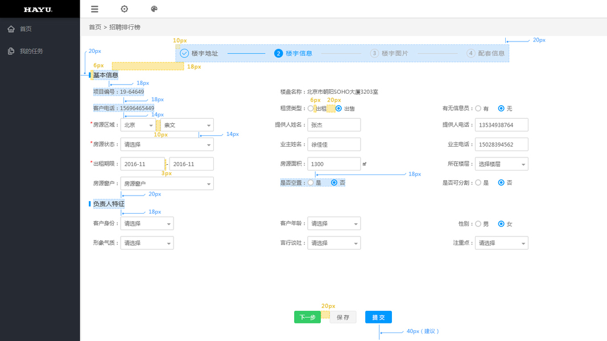The image size is (607, 341).
Task: Click the green 下一步 button
Action: click(x=307, y=317)
